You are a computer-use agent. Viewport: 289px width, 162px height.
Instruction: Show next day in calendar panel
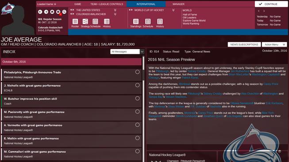pos(264,11)
